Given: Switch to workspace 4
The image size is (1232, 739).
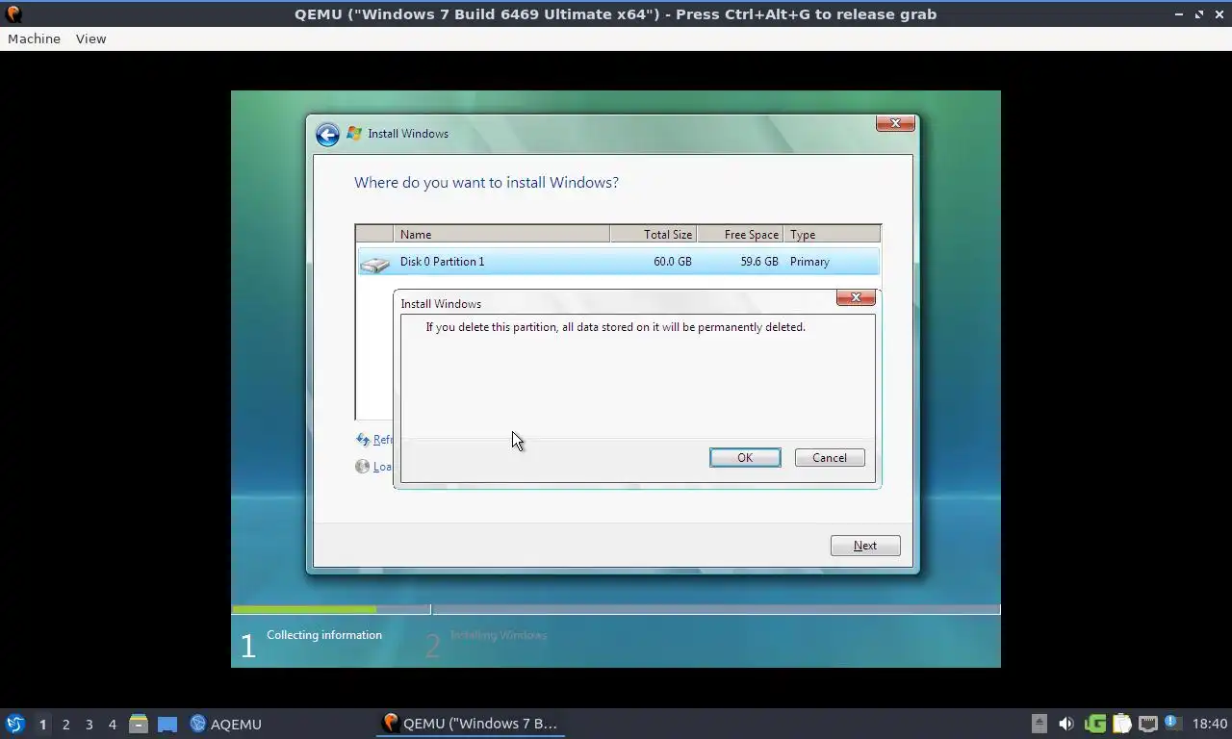Looking at the screenshot, I should 112,724.
